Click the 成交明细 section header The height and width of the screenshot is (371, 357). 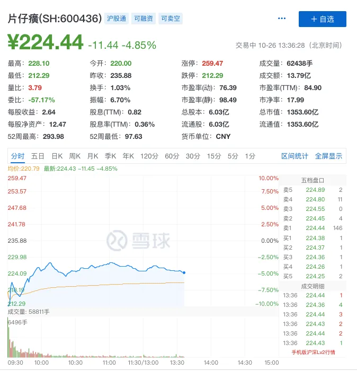[313, 287]
